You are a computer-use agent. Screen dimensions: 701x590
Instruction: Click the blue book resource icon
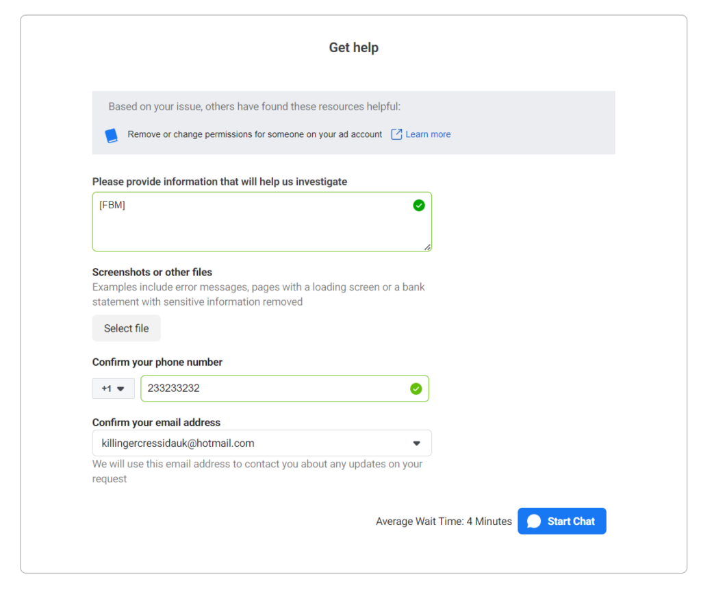[112, 135]
